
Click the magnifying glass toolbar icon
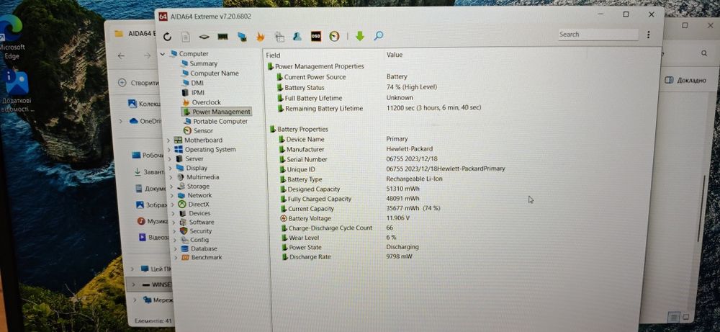coord(379,35)
